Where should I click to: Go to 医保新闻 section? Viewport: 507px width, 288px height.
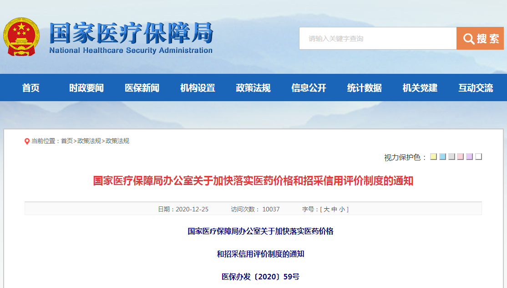pos(142,88)
